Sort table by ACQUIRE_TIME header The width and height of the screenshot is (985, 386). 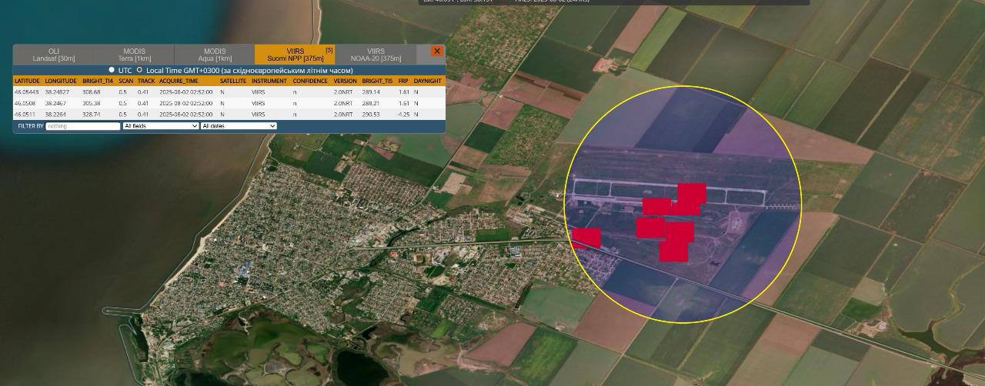pos(179,81)
